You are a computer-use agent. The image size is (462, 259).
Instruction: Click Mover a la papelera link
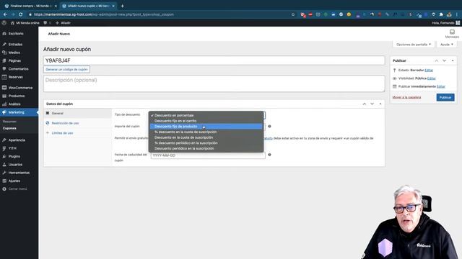point(406,97)
